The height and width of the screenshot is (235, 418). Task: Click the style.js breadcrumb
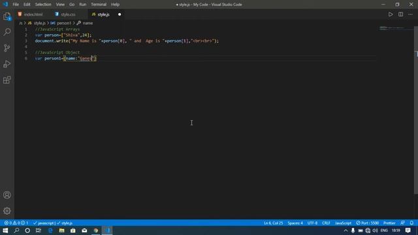click(40, 23)
